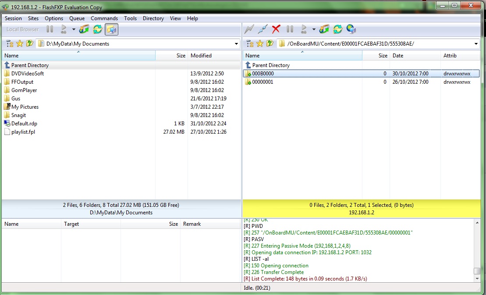Select the FFOutput folder
Image resolution: width=486 pixels, height=295 pixels.
pyautogui.click(x=121, y=82)
